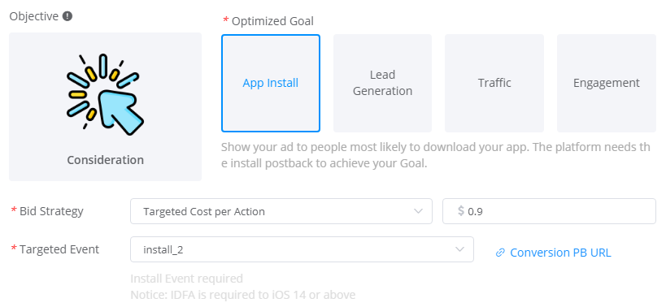The height and width of the screenshot is (307, 666).
Task: Select Lead Generation optimized goal
Action: (383, 83)
